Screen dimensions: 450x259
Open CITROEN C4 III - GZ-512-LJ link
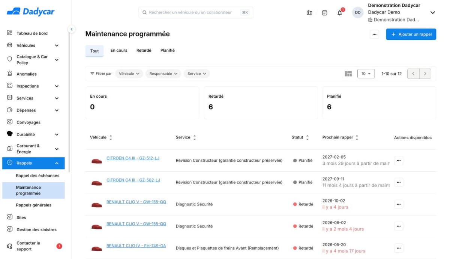(133, 158)
